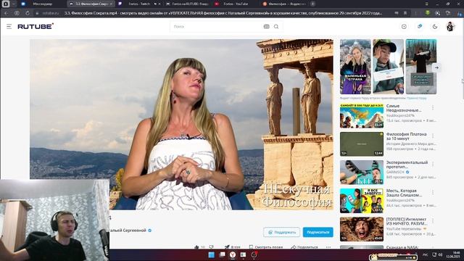Dislike the video with thumbs down
This screenshot has height=261, width=464.
point(211,246)
